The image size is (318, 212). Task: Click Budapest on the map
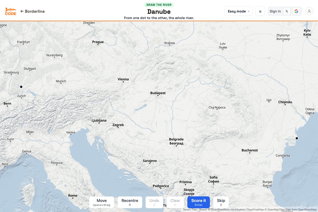[158, 93]
